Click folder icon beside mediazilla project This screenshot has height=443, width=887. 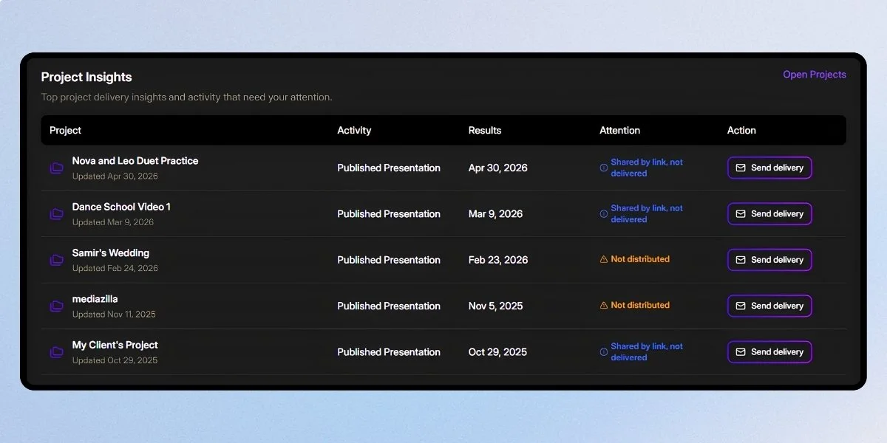pyautogui.click(x=56, y=306)
